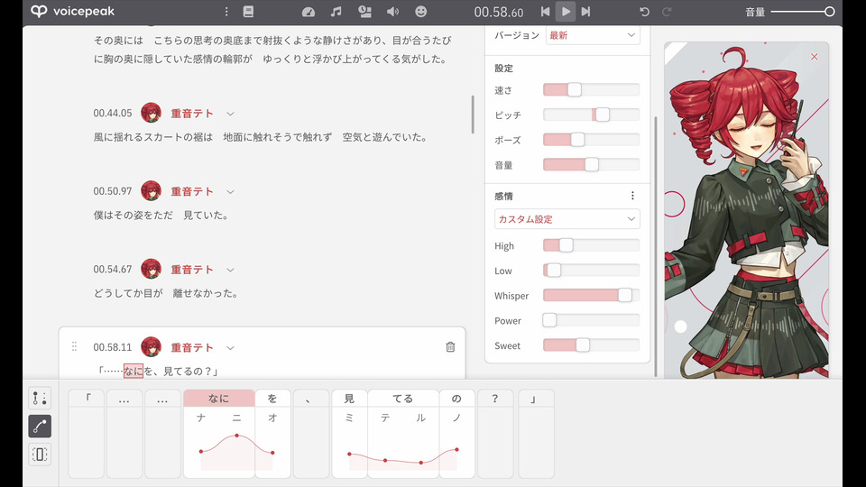Delete the 00.58.11 block with trash icon

pyautogui.click(x=450, y=346)
